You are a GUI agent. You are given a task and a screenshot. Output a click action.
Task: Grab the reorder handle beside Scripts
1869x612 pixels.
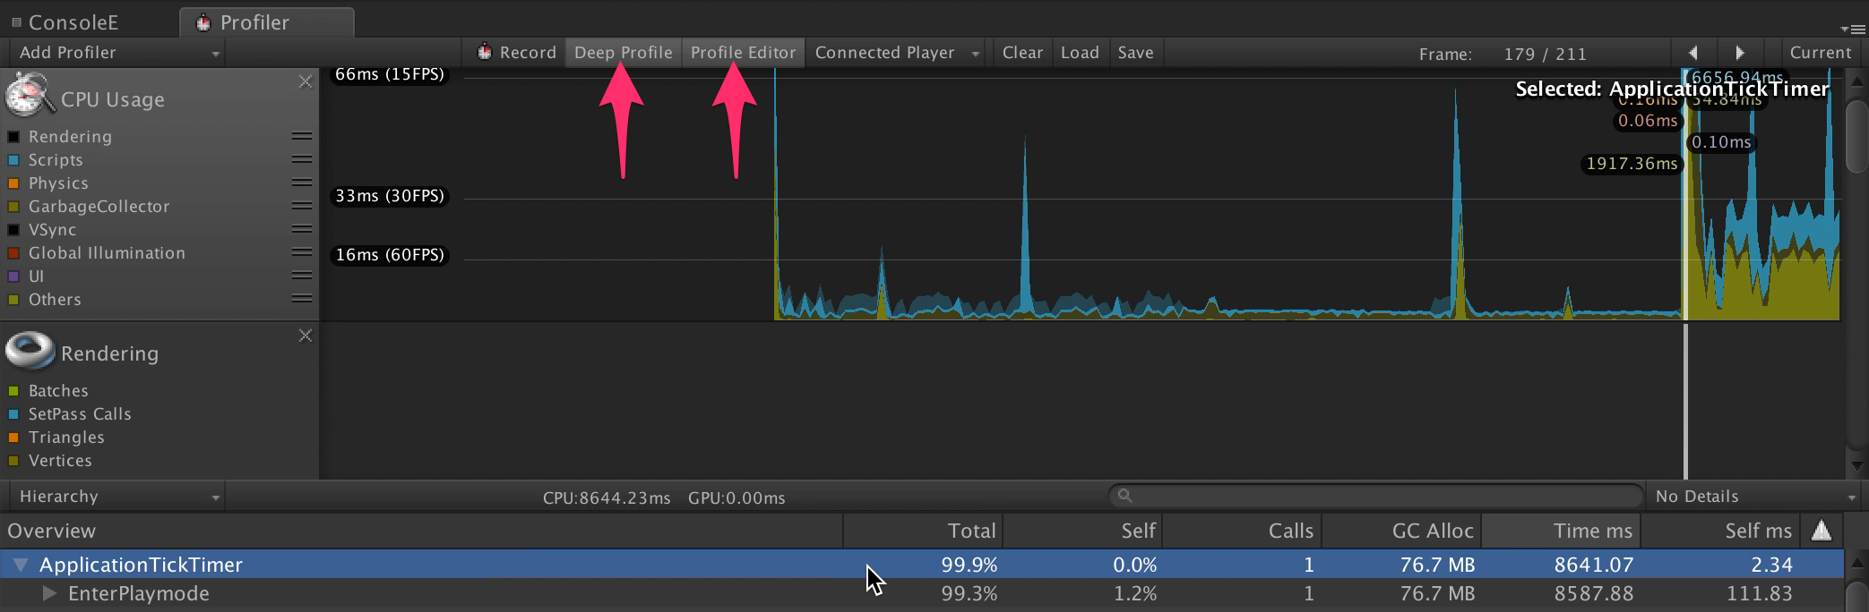[302, 160]
